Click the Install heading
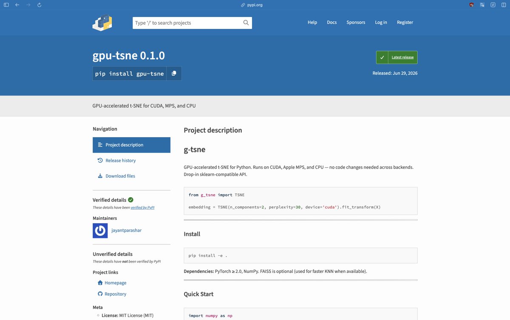Image resolution: width=510 pixels, height=320 pixels. [192, 234]
